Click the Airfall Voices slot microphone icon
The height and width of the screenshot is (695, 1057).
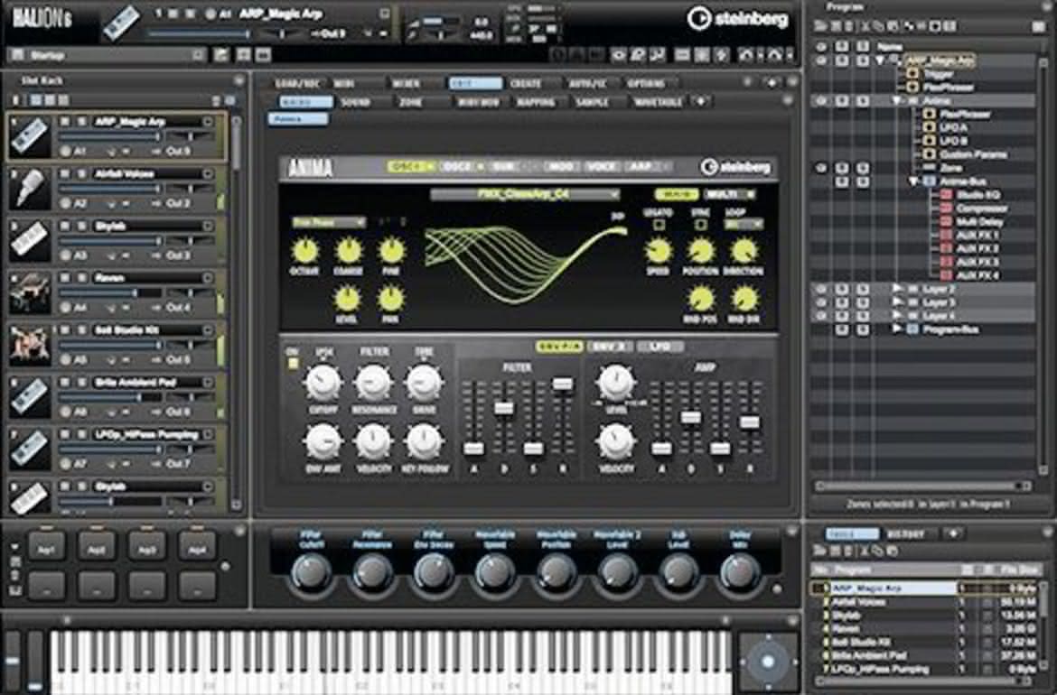coord(30,189)
